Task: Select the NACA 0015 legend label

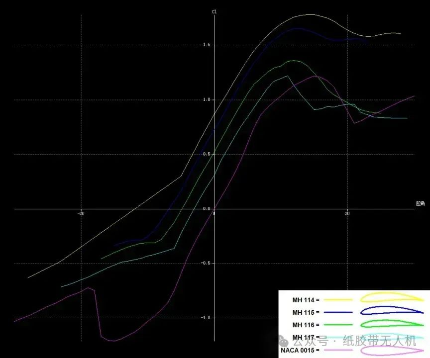Action: (x=300, y=350)
